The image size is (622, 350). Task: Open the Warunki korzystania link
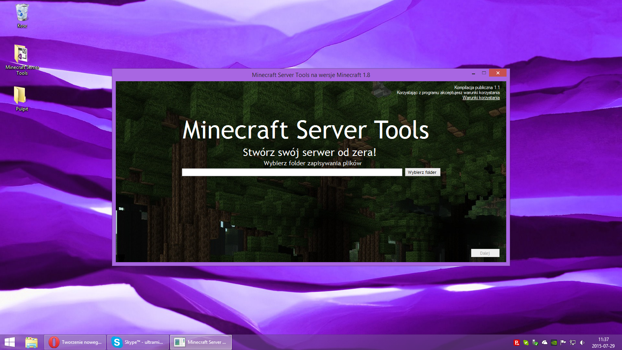(481, 98)
